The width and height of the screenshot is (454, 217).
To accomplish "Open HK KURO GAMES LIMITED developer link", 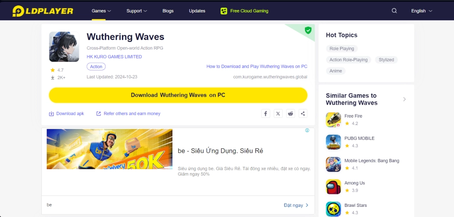I will pyautogui.click(x=114, y=57).
